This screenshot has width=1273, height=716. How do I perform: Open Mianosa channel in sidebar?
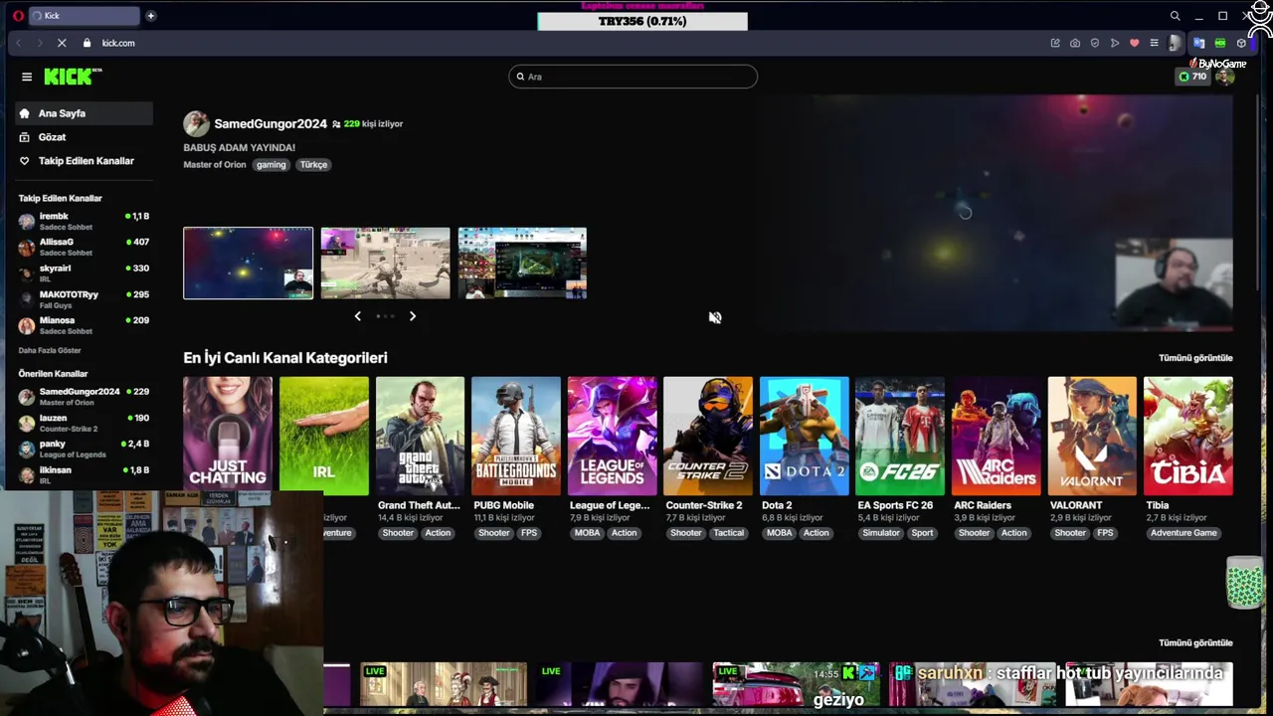point(84,325)
